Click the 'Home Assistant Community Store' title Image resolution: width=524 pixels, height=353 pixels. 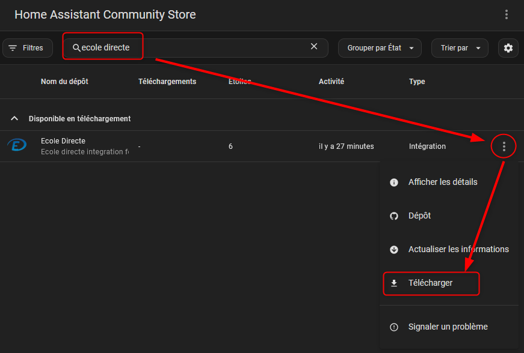pos(105,14)
